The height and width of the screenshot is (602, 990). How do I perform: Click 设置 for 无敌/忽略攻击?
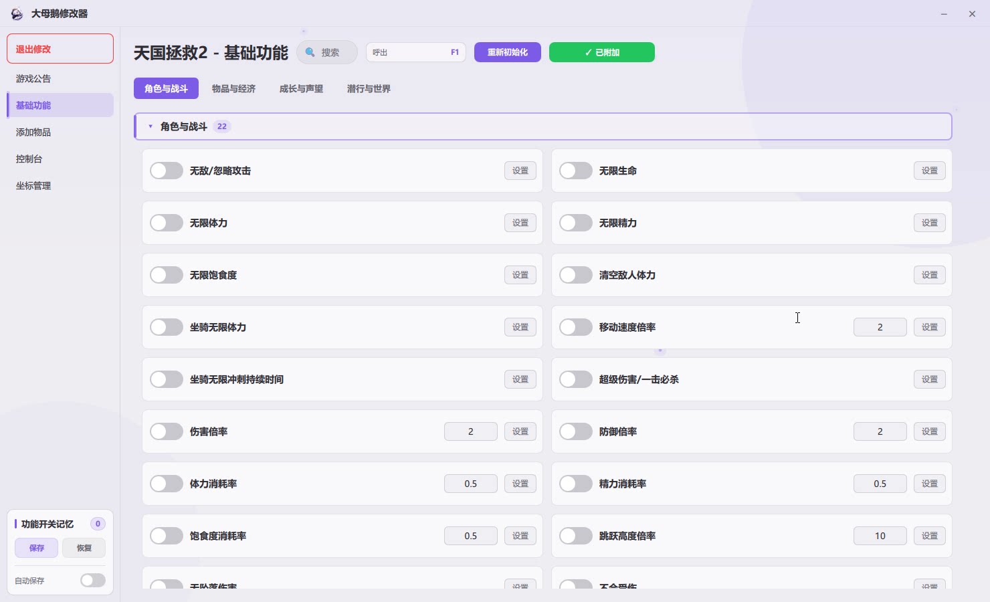(520, 171)
